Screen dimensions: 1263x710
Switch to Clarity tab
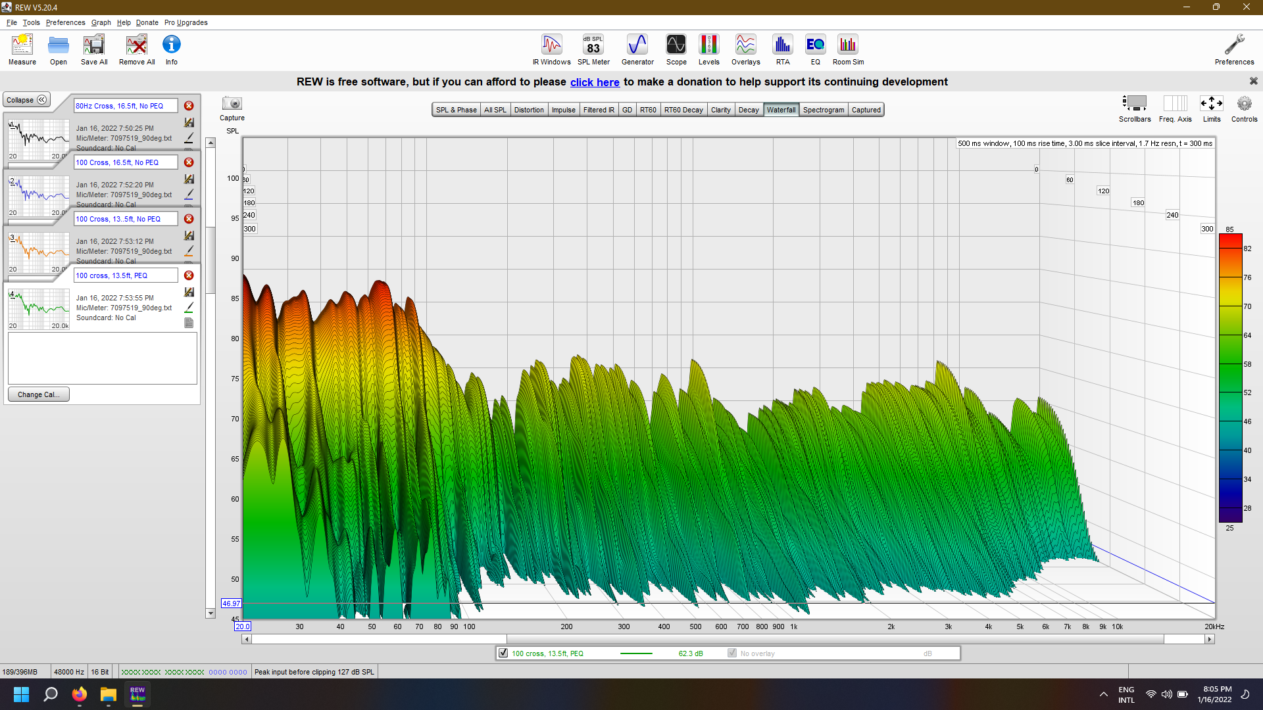(x=720, y=110)
